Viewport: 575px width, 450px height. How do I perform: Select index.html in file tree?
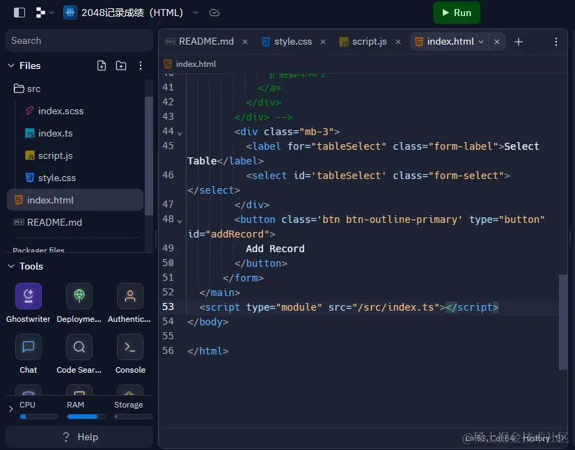click(x=75, y=200)
